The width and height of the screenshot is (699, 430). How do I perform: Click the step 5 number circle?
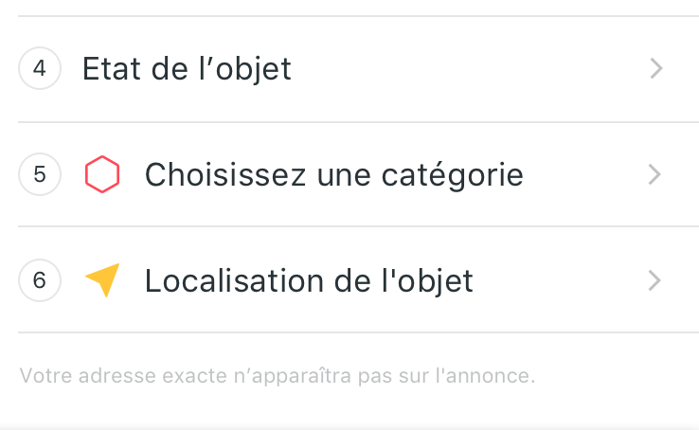(39, 175)
